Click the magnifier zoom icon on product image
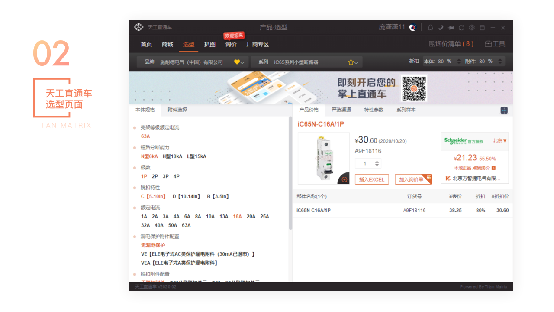 coord(344,179)
